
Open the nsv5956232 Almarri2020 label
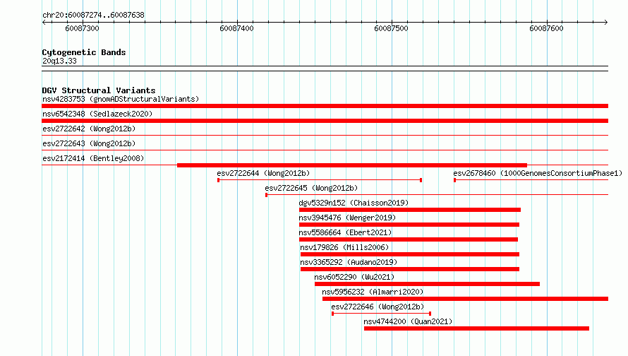coord(373,292)
